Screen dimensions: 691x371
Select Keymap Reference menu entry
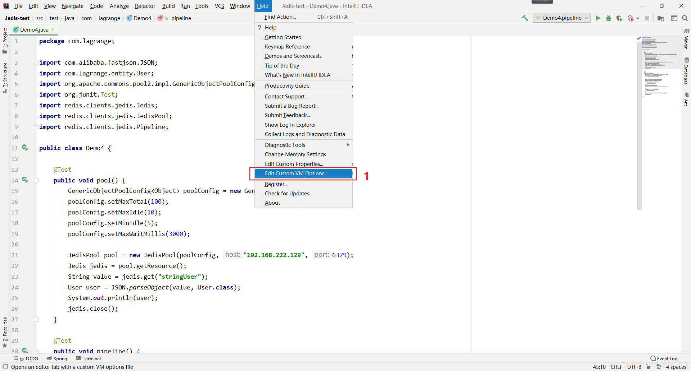303,46
